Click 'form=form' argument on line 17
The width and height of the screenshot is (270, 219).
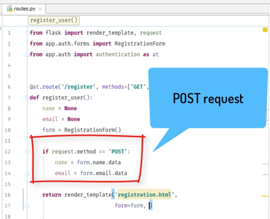tap(129, 206)
